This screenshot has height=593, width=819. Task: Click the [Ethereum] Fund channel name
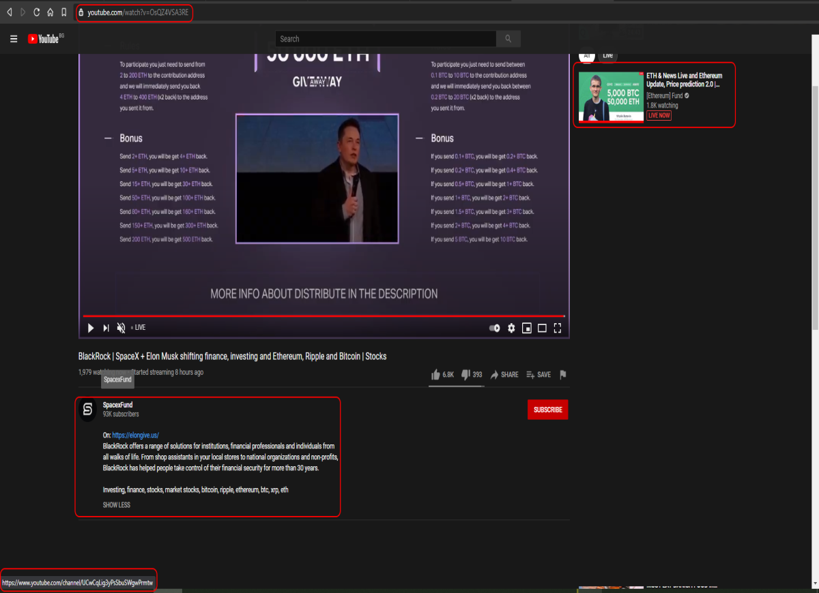point(665,96)
